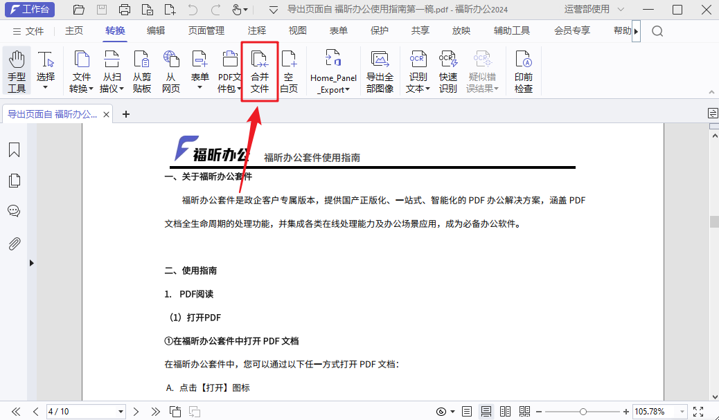Go to the previous page
Screen dimensions: 719x420
coord(36,412)
